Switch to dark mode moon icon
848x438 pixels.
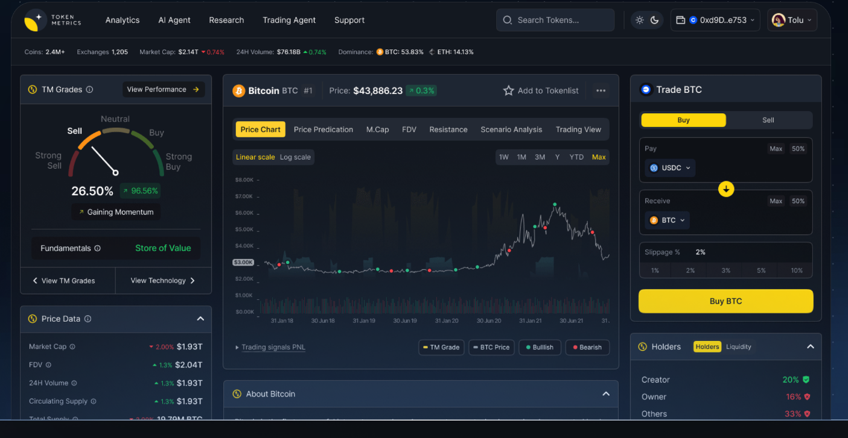pyautogui.click(x=654, y=20)
